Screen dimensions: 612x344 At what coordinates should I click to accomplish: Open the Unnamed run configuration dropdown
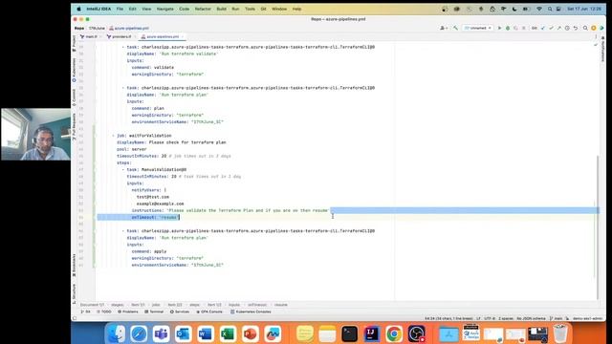point(478,28)
